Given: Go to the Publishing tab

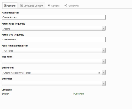Looking at the screenshot, I should tap(71, 5).
